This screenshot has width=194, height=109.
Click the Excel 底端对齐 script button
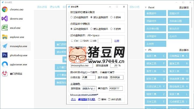[x=178, y=13]
